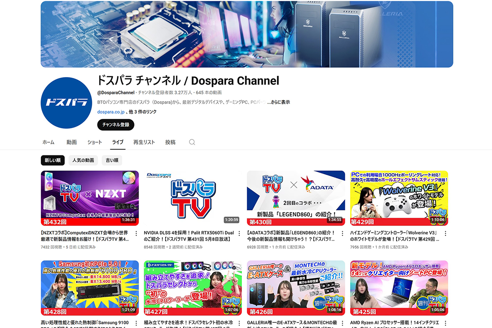Select the 人気の動画 sort chip
Screen dimensions: 492x328
point(83,160)
